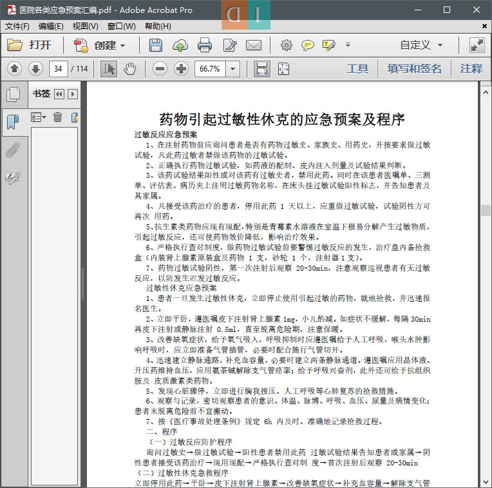Click the Create PDF icon

coord(81,46)
